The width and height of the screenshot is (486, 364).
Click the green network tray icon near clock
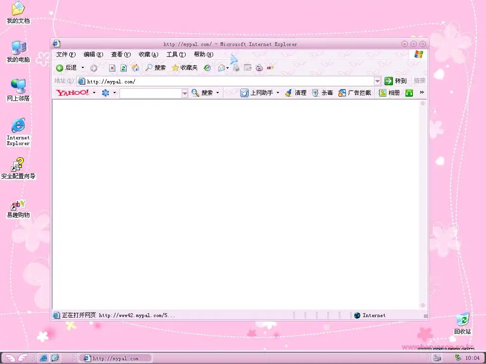point(458,358)
